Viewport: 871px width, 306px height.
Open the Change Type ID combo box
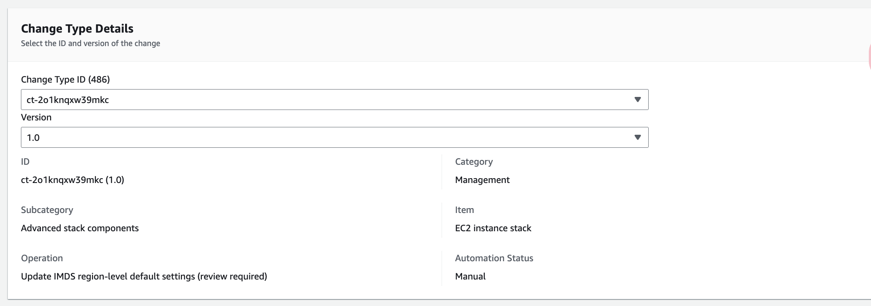(327, 100)
